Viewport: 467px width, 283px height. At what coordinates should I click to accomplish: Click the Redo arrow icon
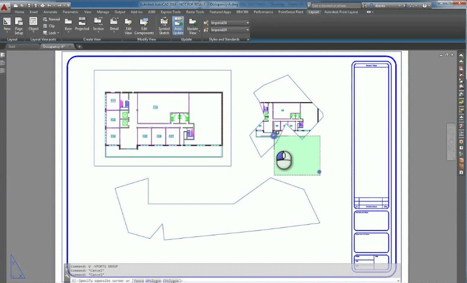pos(59,6)
